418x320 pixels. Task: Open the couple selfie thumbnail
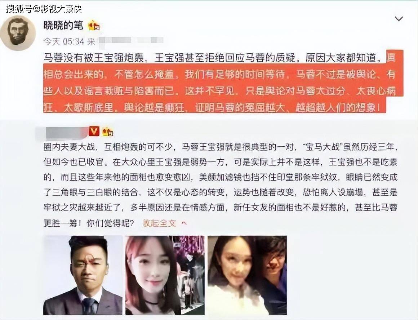click(247, 275)
